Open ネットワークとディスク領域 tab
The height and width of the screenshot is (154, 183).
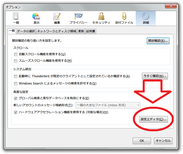coord(57,31)
